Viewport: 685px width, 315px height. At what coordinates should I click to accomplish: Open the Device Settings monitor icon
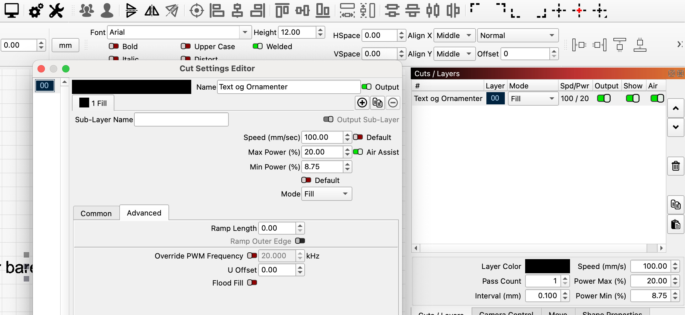[12, 10]
